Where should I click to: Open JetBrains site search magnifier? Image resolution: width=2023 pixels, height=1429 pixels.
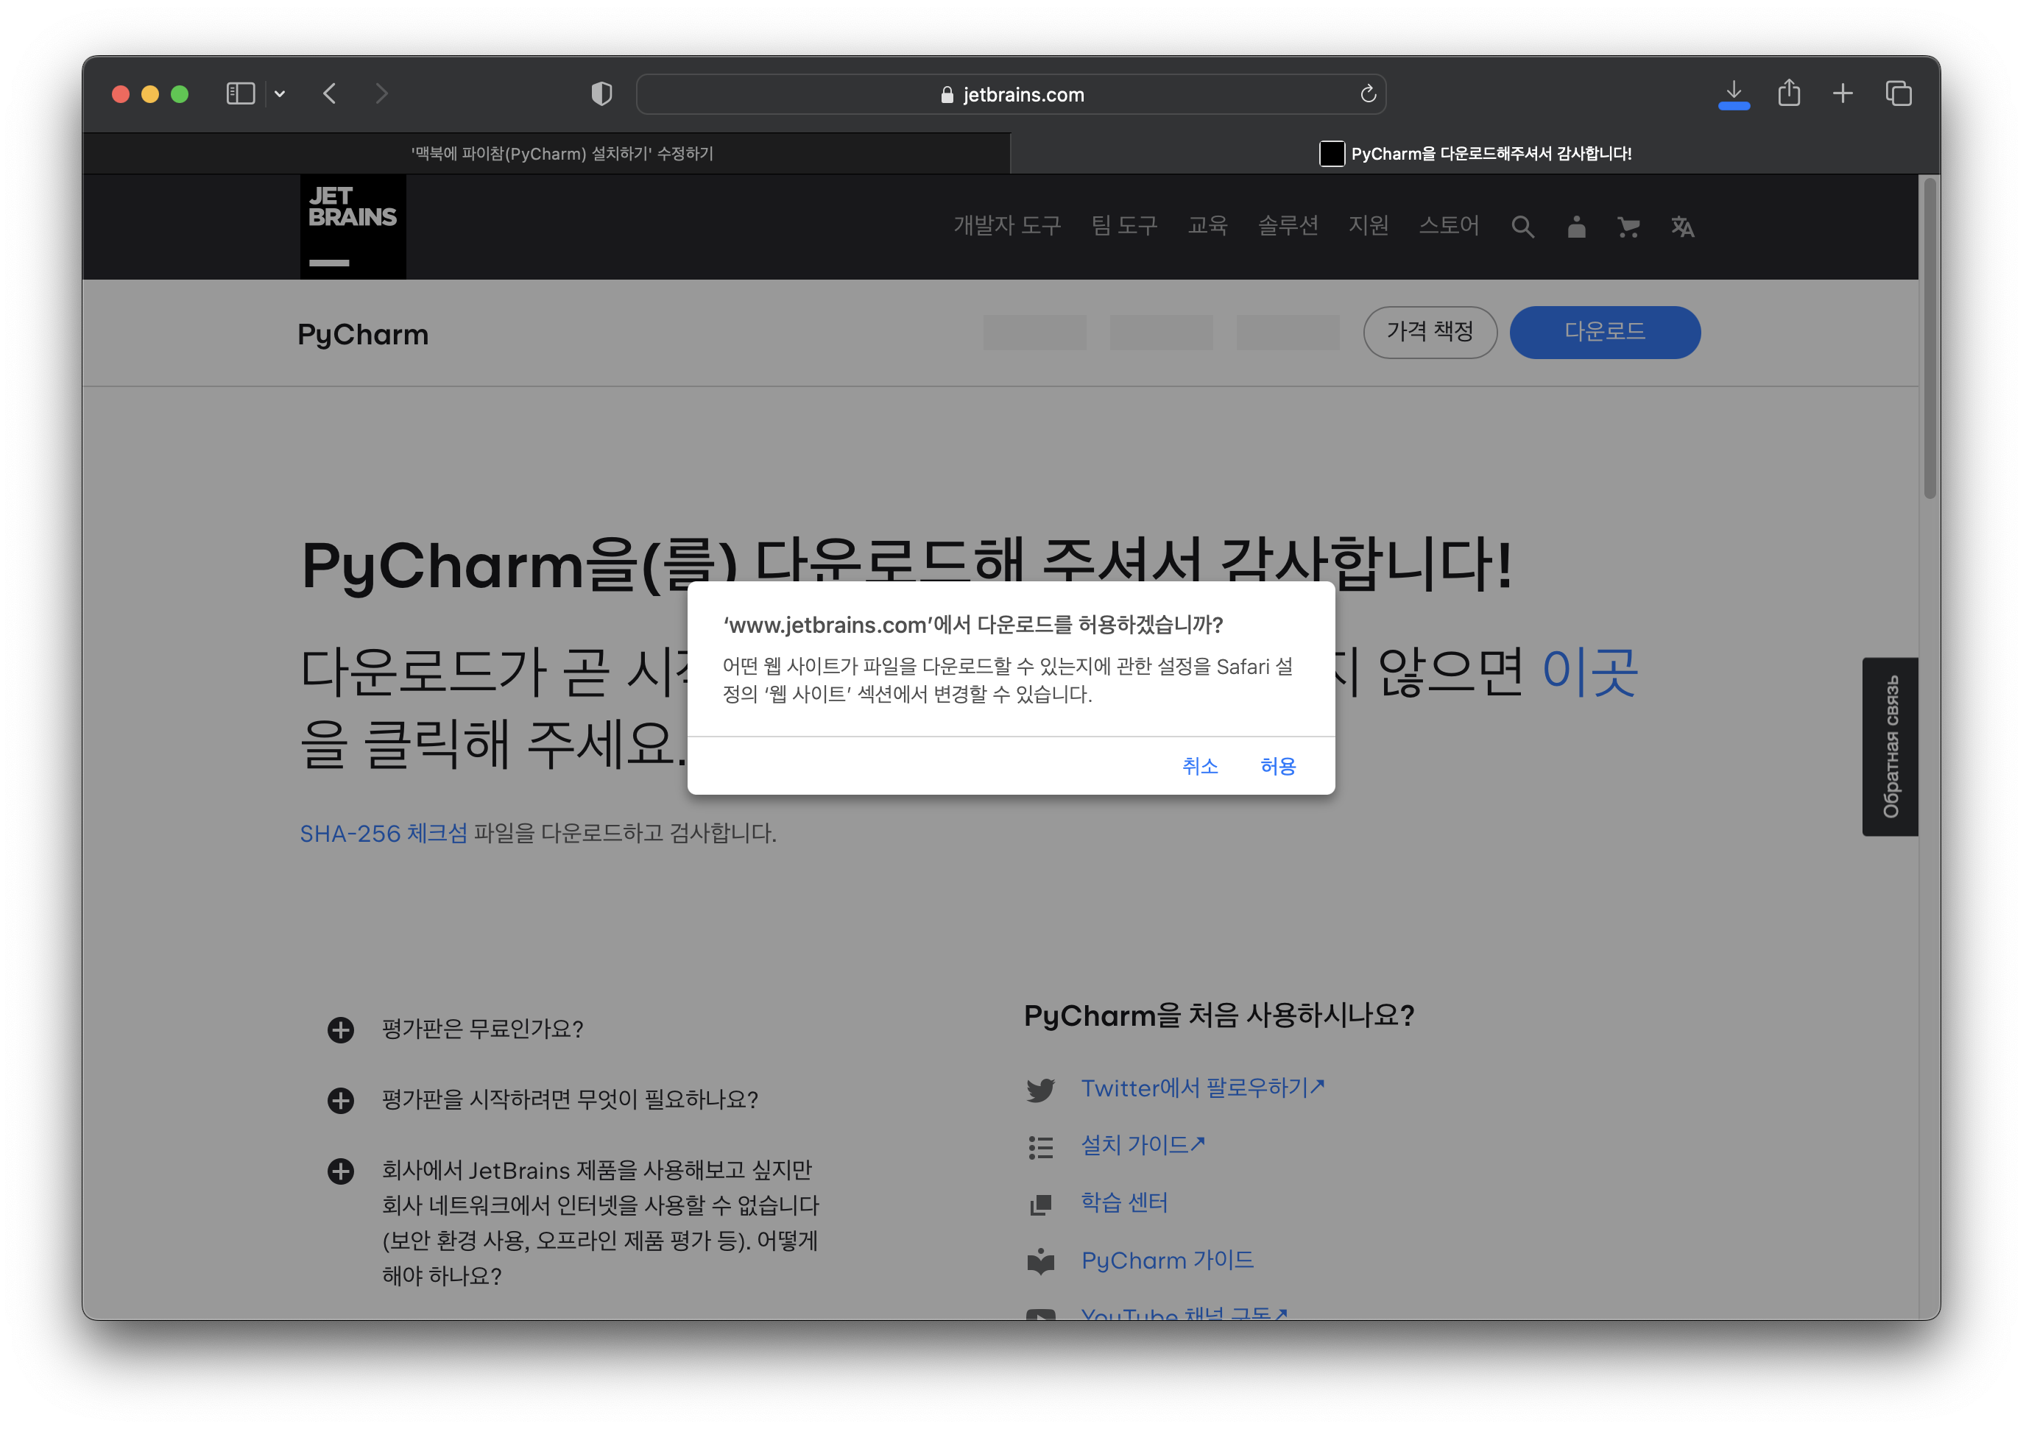[x=1522, y=227]
